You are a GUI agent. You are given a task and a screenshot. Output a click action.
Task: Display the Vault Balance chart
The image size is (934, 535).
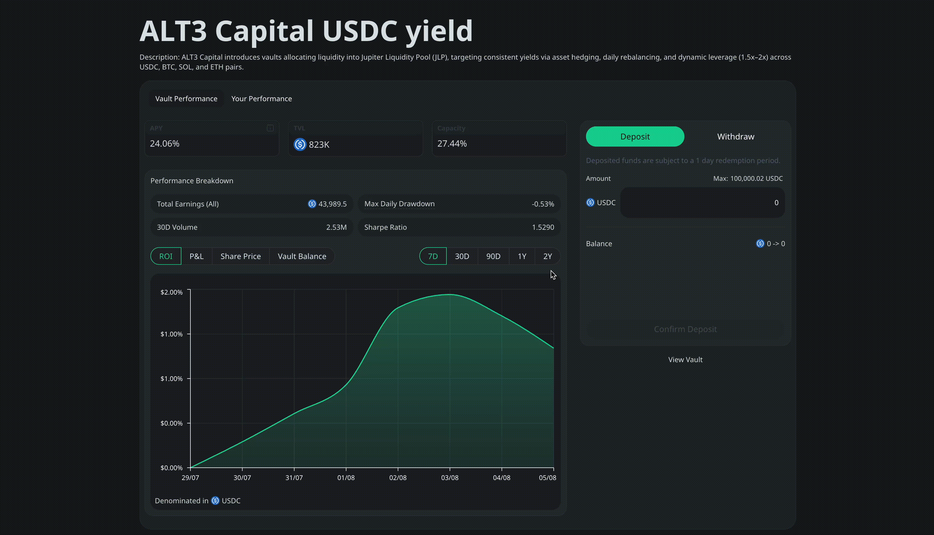pos(302,256)
